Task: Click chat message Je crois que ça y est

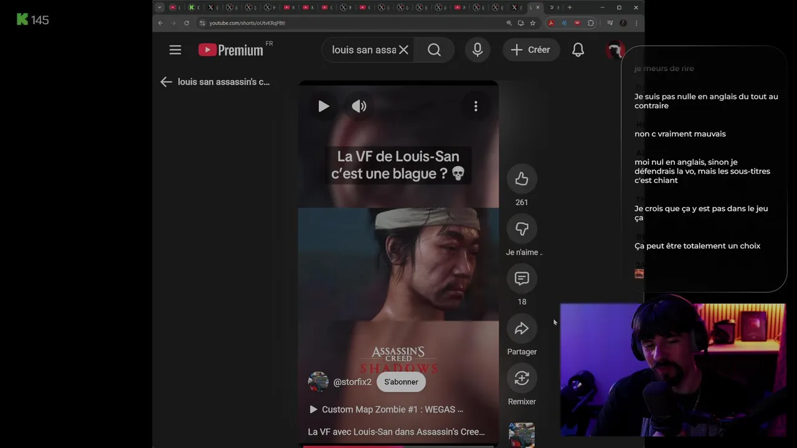Action: pyautogui.click(x=701, y=213)
